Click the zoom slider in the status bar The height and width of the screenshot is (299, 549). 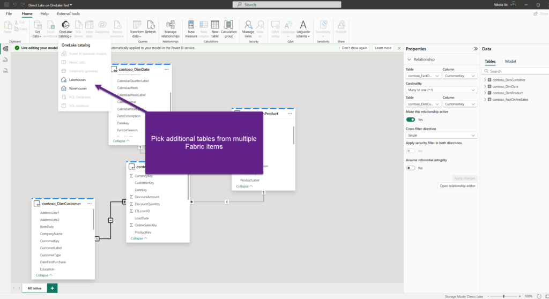click(503, 296)
